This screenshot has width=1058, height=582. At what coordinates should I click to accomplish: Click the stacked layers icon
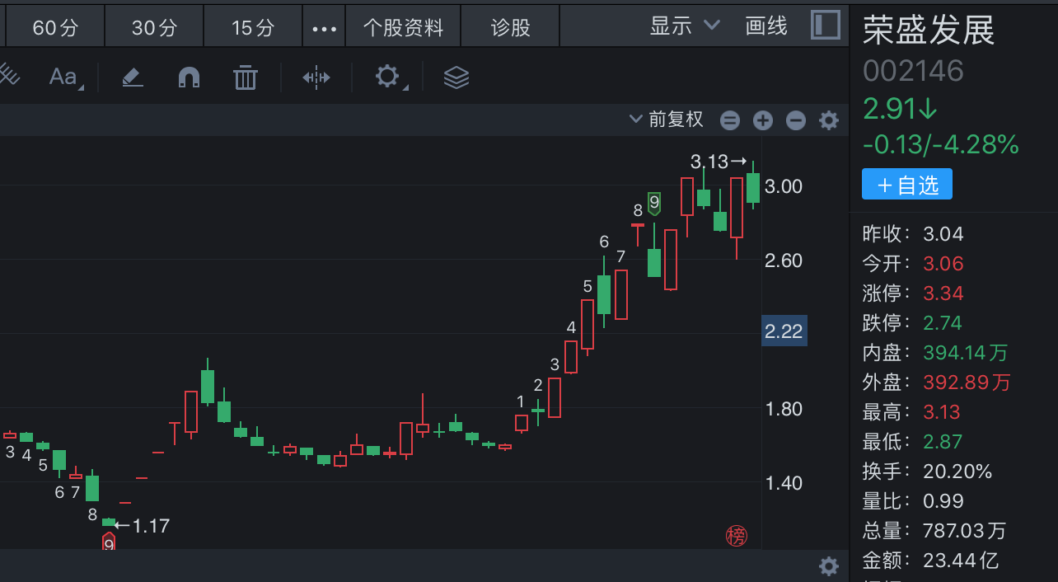pos(456,77)
